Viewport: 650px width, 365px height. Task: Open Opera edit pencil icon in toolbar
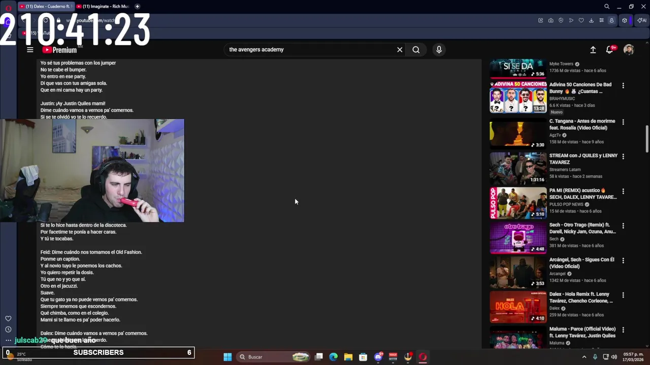pos(540,20)
